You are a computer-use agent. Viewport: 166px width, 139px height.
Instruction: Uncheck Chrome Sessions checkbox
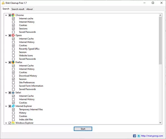point(13,29)
